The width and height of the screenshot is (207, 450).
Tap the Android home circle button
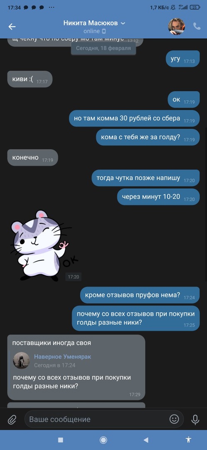coord(103,440)
